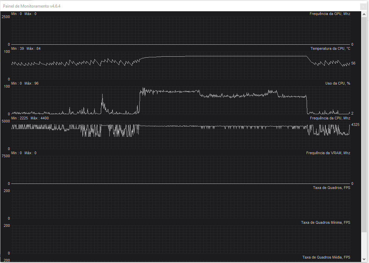Click the Min : 39 Máx : 84 readout
This screenshot has height=263, width=369.
click(26, 48)
